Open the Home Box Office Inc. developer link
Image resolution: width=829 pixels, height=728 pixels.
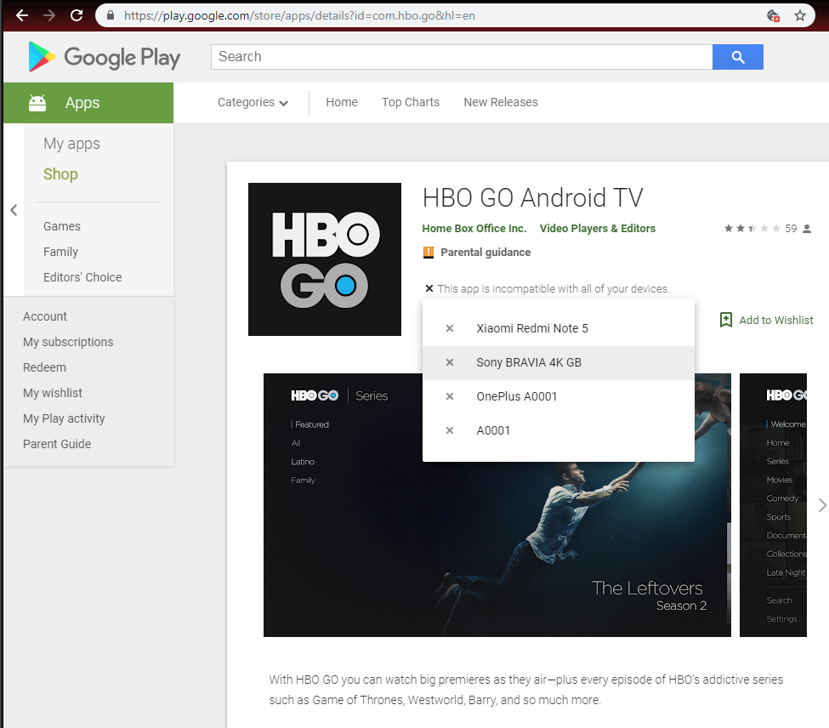[474, 229]
